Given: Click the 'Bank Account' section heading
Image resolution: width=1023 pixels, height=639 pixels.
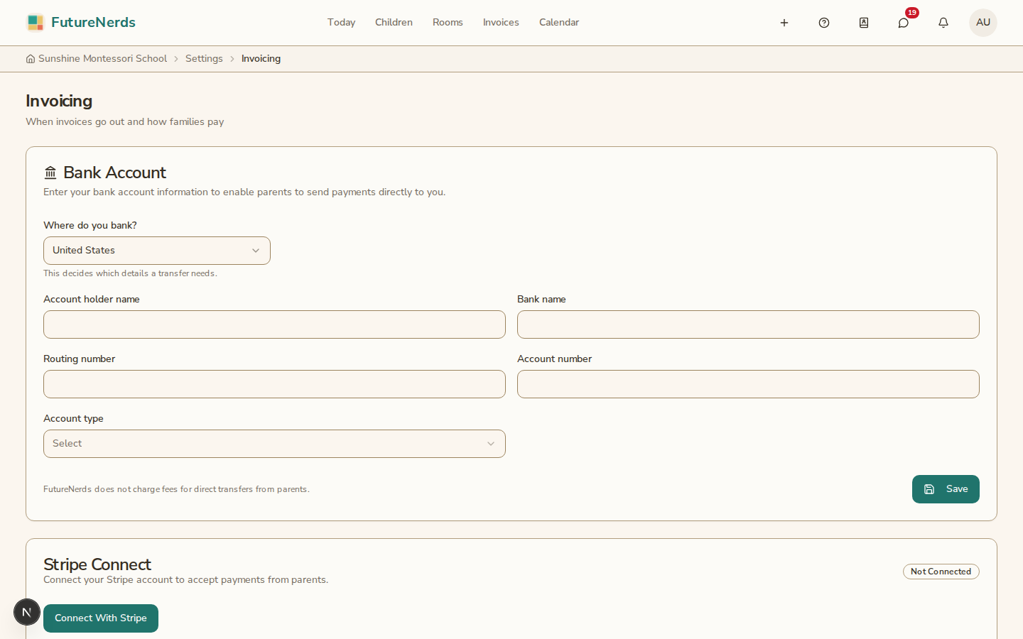Looking at the screenshot, I should 114,173.
